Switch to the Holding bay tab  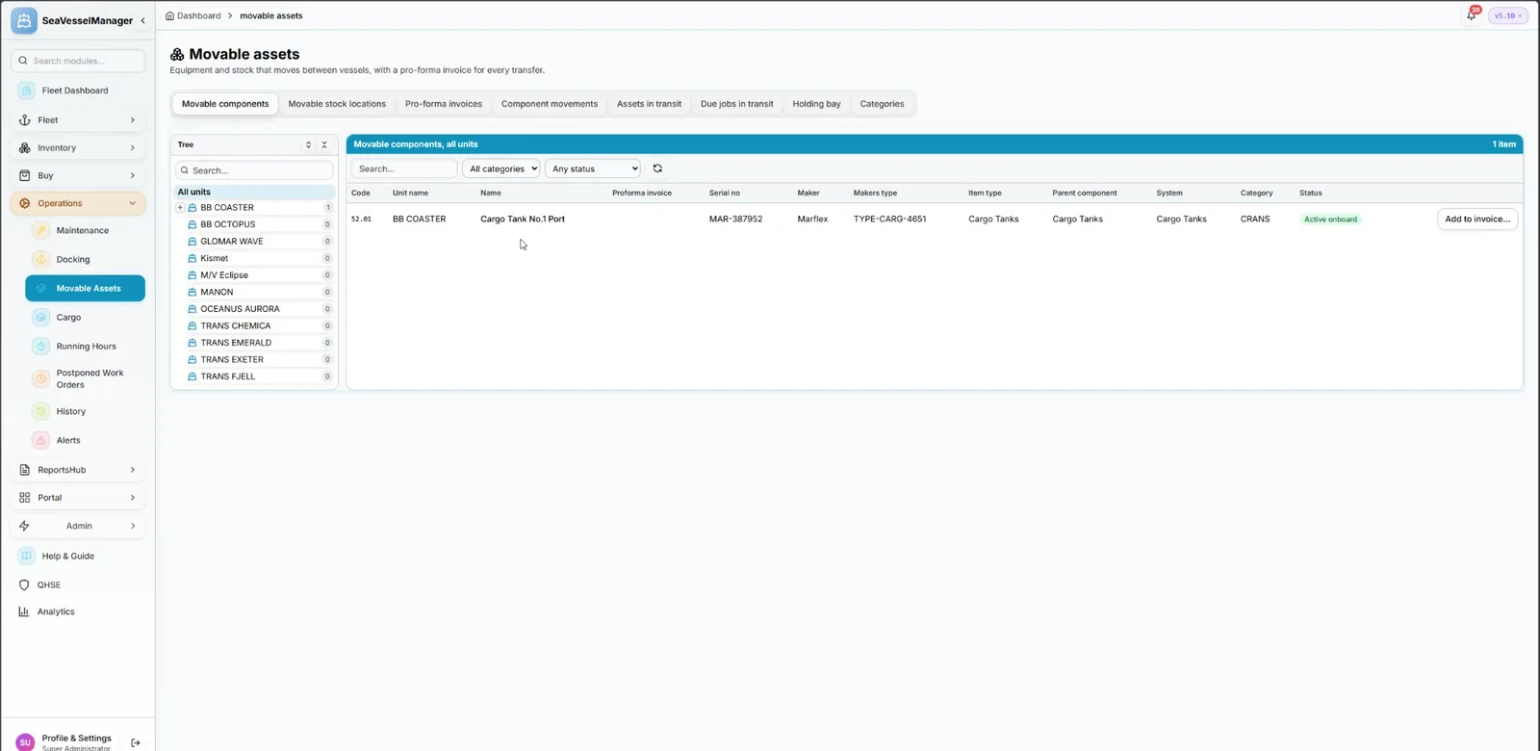817,104
